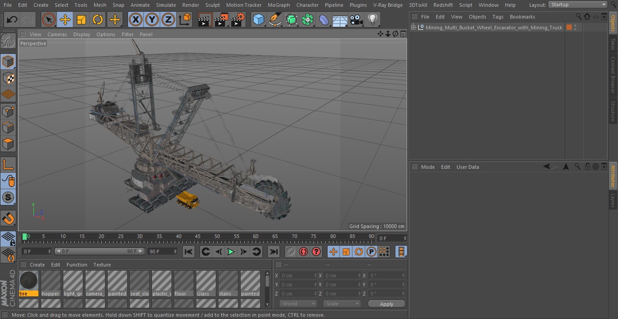Open the MoGraph menu
The image size is (618, 319).
(279, 5)
